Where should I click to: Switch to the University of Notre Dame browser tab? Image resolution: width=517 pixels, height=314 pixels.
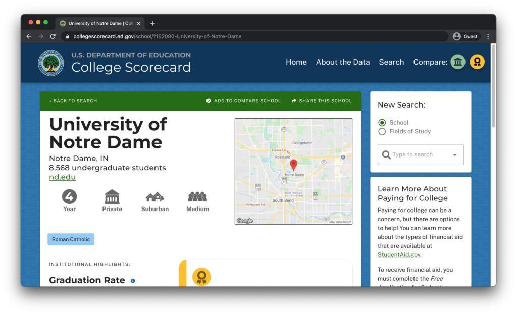pos(100,23)
